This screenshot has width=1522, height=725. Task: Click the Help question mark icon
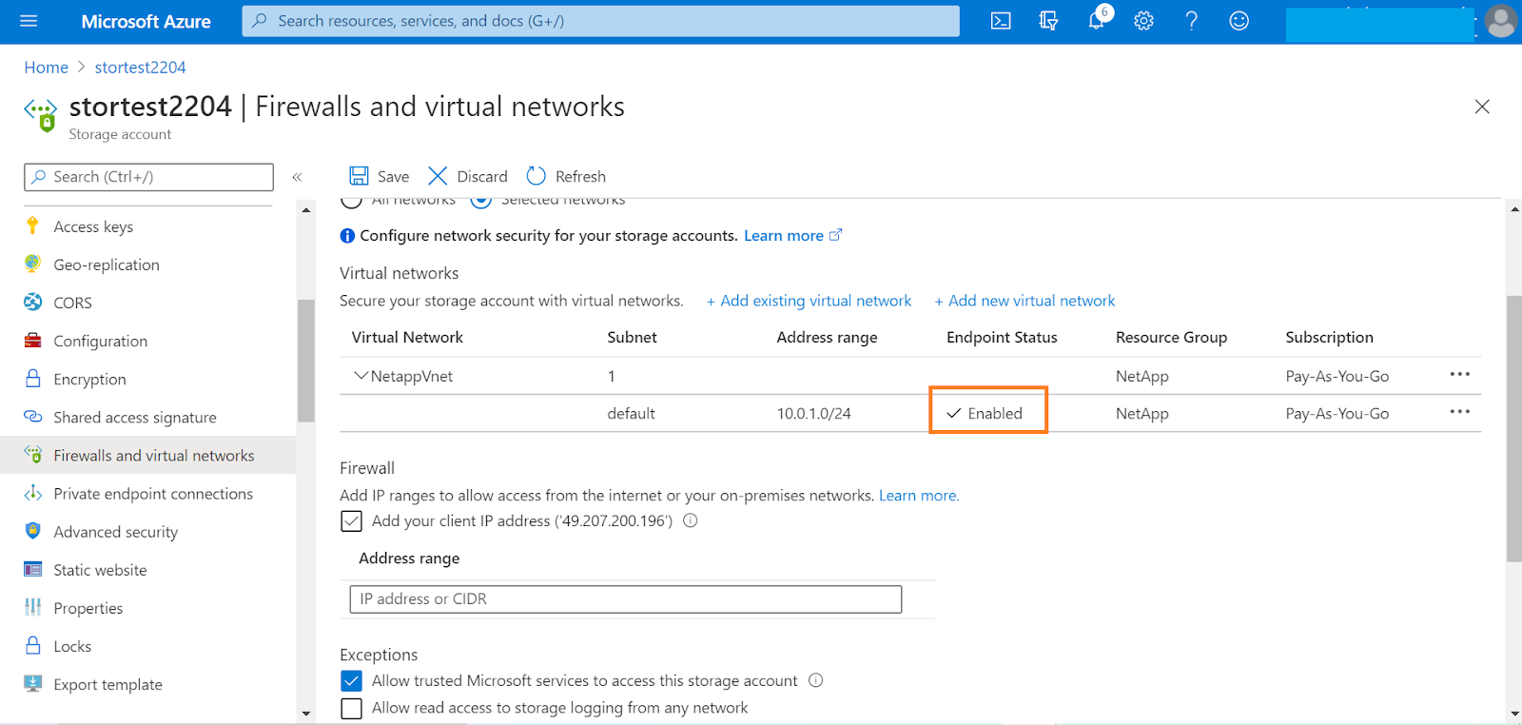[1191, 21]
